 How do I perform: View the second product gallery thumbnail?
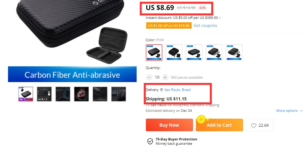coord(44,94)
